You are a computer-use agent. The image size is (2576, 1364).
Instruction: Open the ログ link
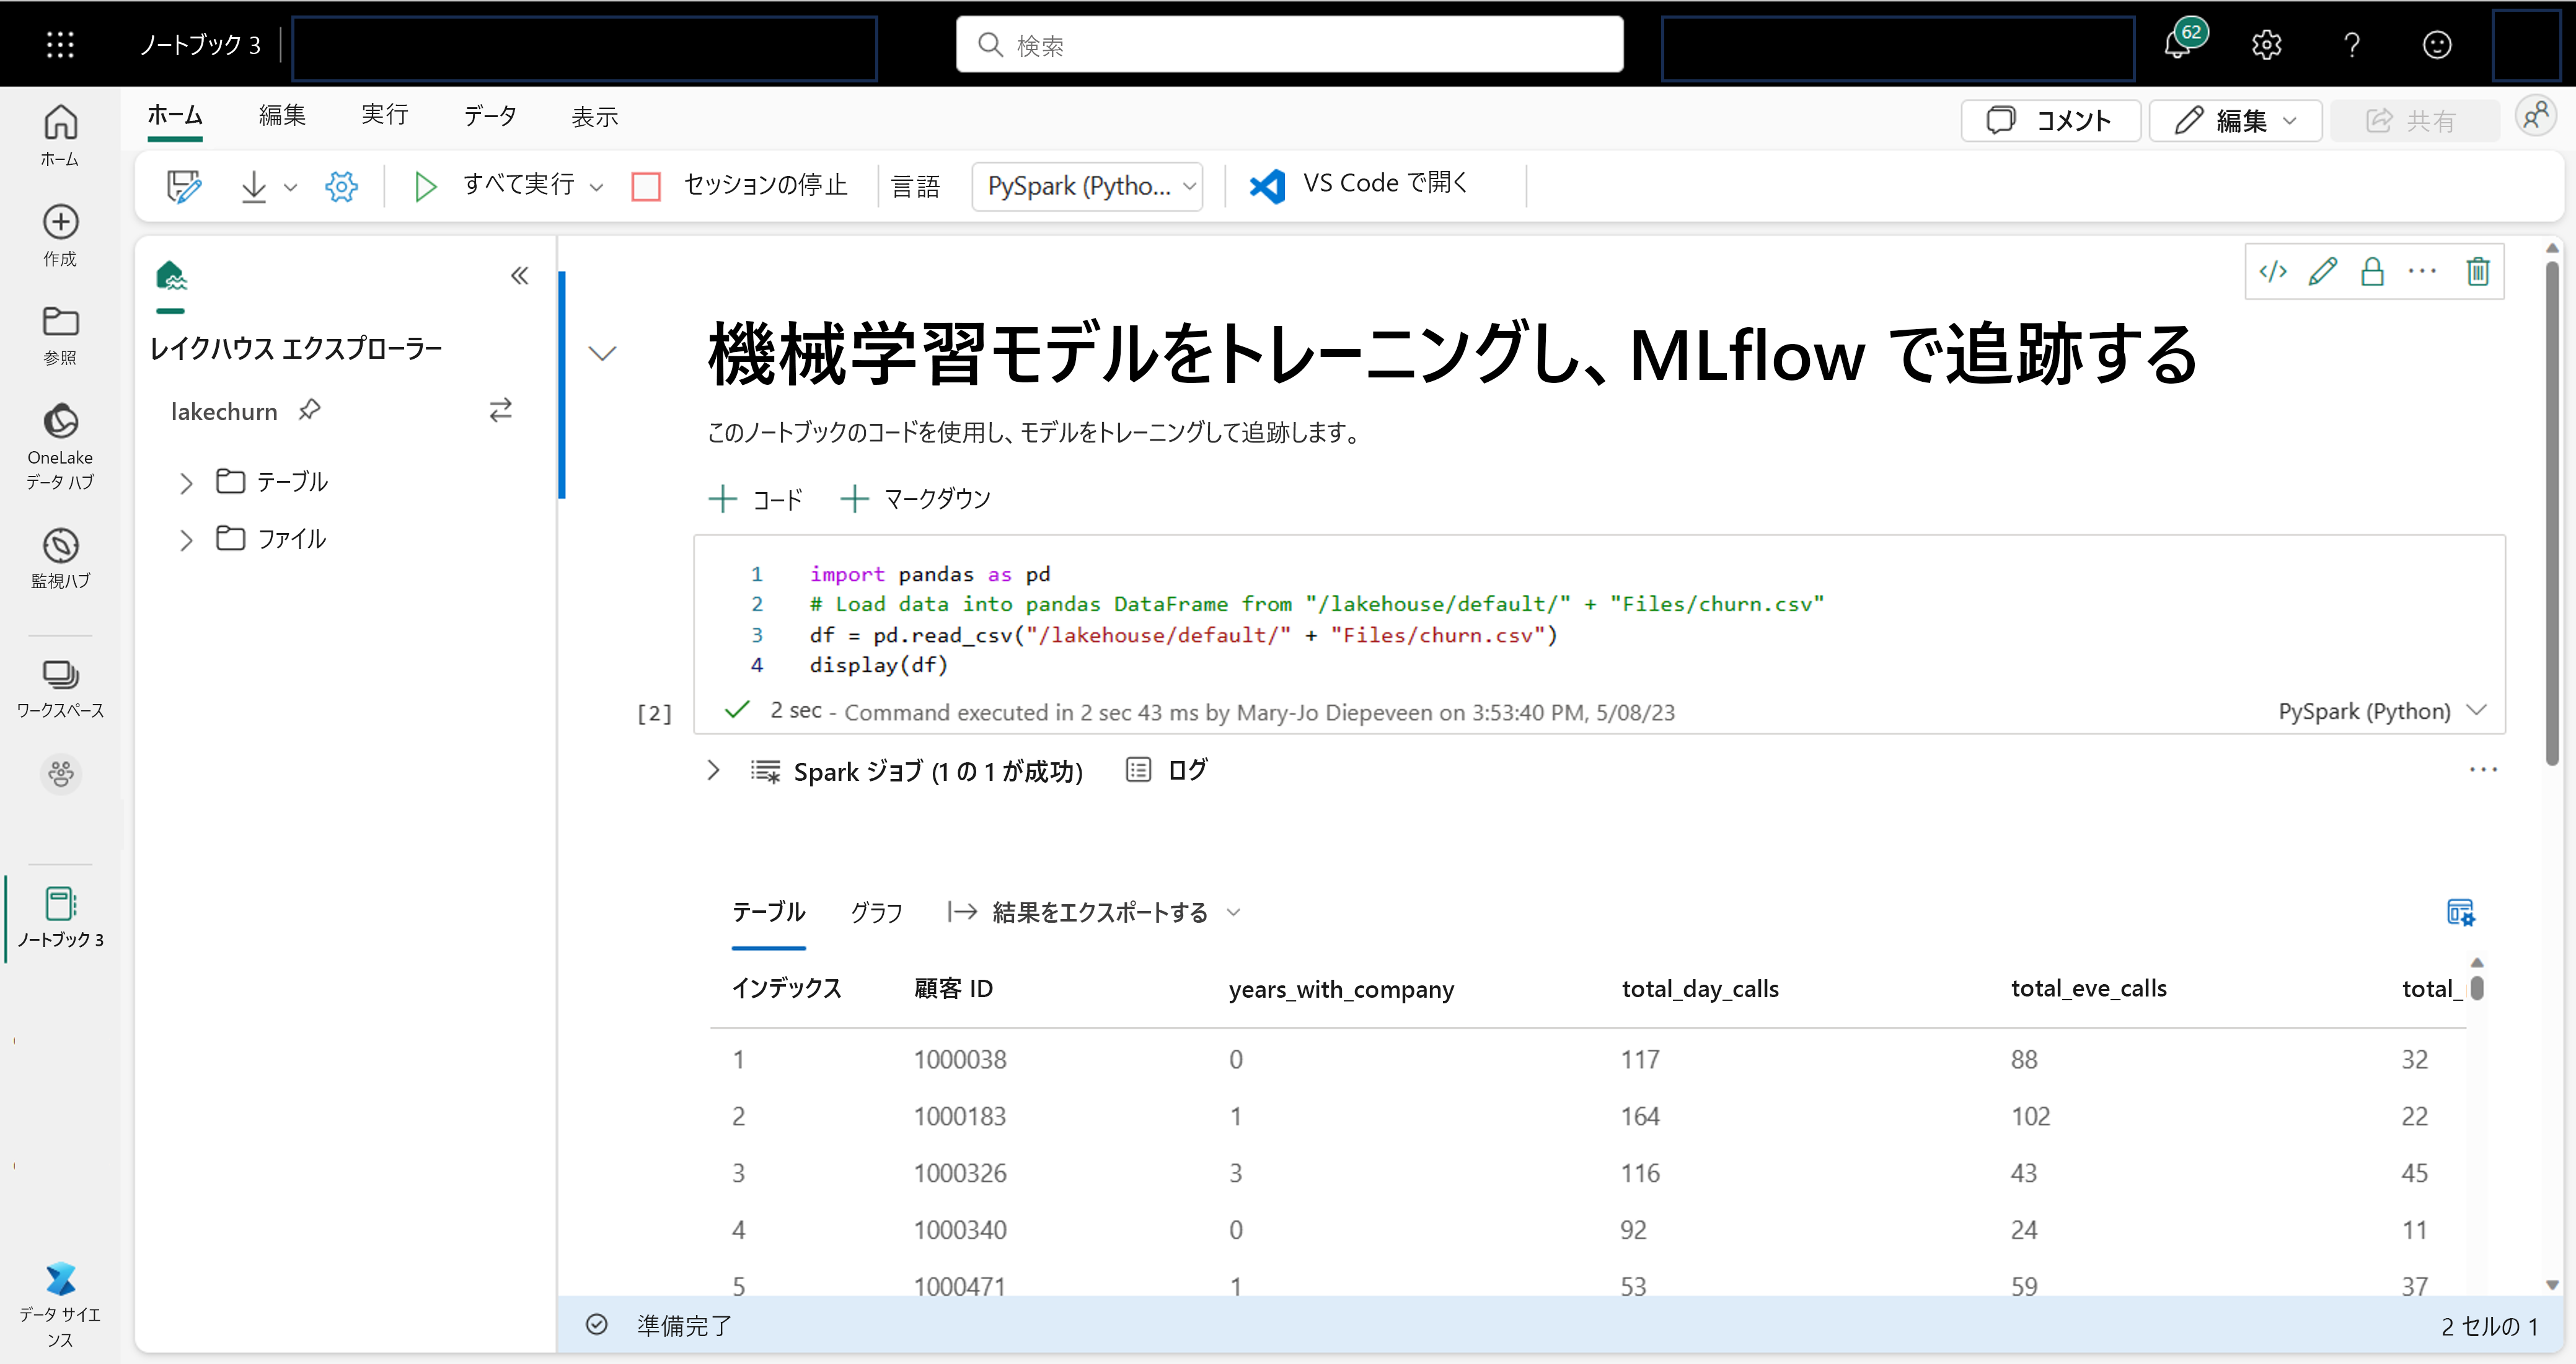(x=1167, y=770)
